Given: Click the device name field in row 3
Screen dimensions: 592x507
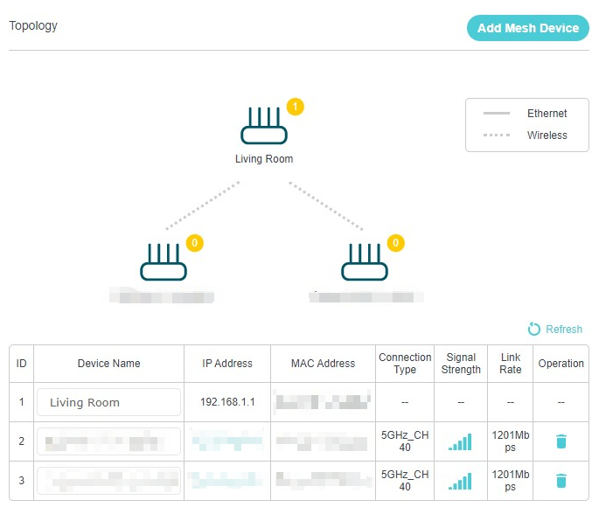Looking at the screenshot, I should pos(108,481).
